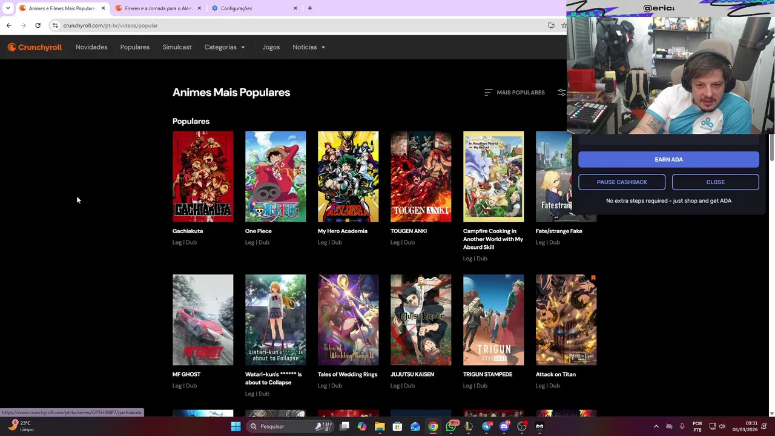Screen dimensions: 775x436
Task: Open Jogos in Crunchyroll nav
Action: click(271, 47)
